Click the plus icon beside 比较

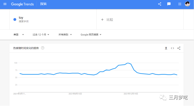102,20
